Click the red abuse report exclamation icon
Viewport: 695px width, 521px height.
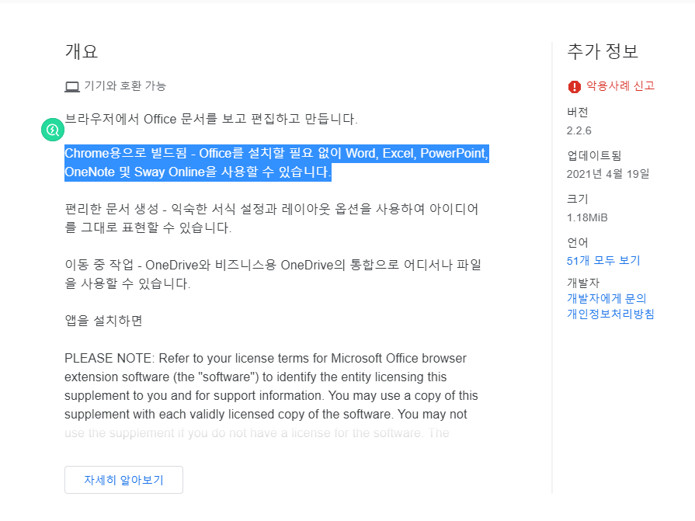pos(572,87)
